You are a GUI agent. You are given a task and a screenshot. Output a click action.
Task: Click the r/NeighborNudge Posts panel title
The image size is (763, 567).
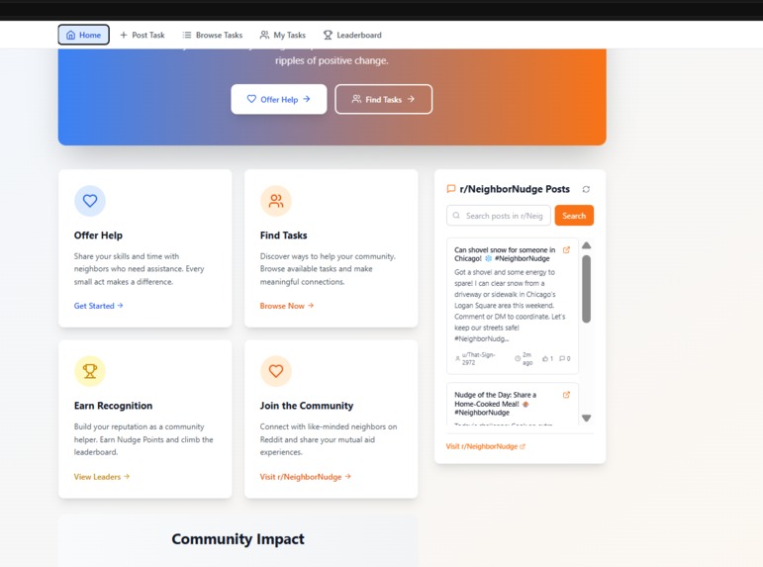(515, 189)
